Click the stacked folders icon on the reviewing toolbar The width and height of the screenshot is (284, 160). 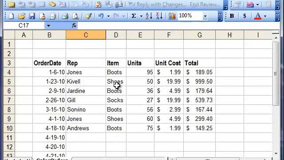(52, 4)
